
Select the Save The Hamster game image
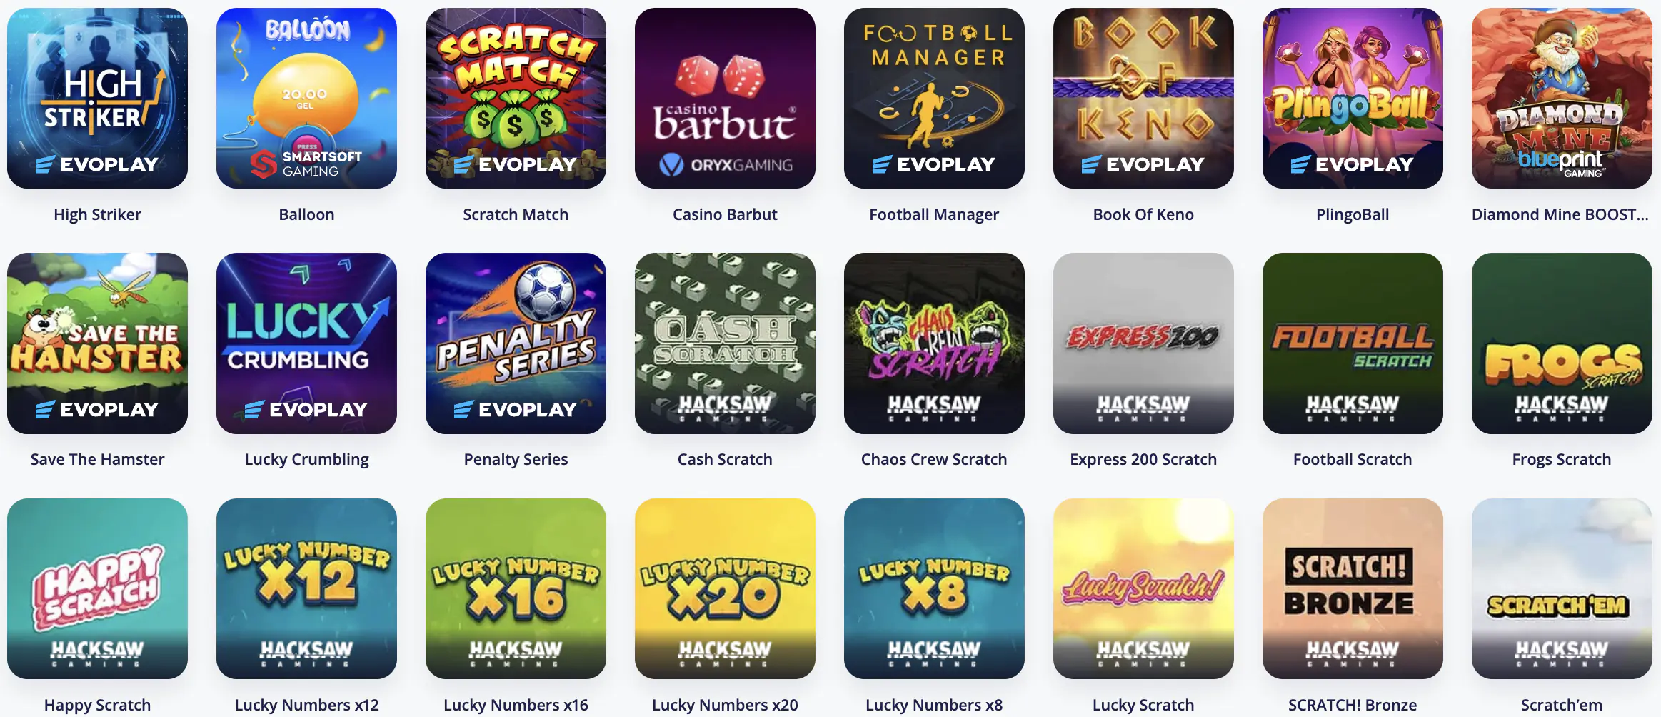(98, 344)
